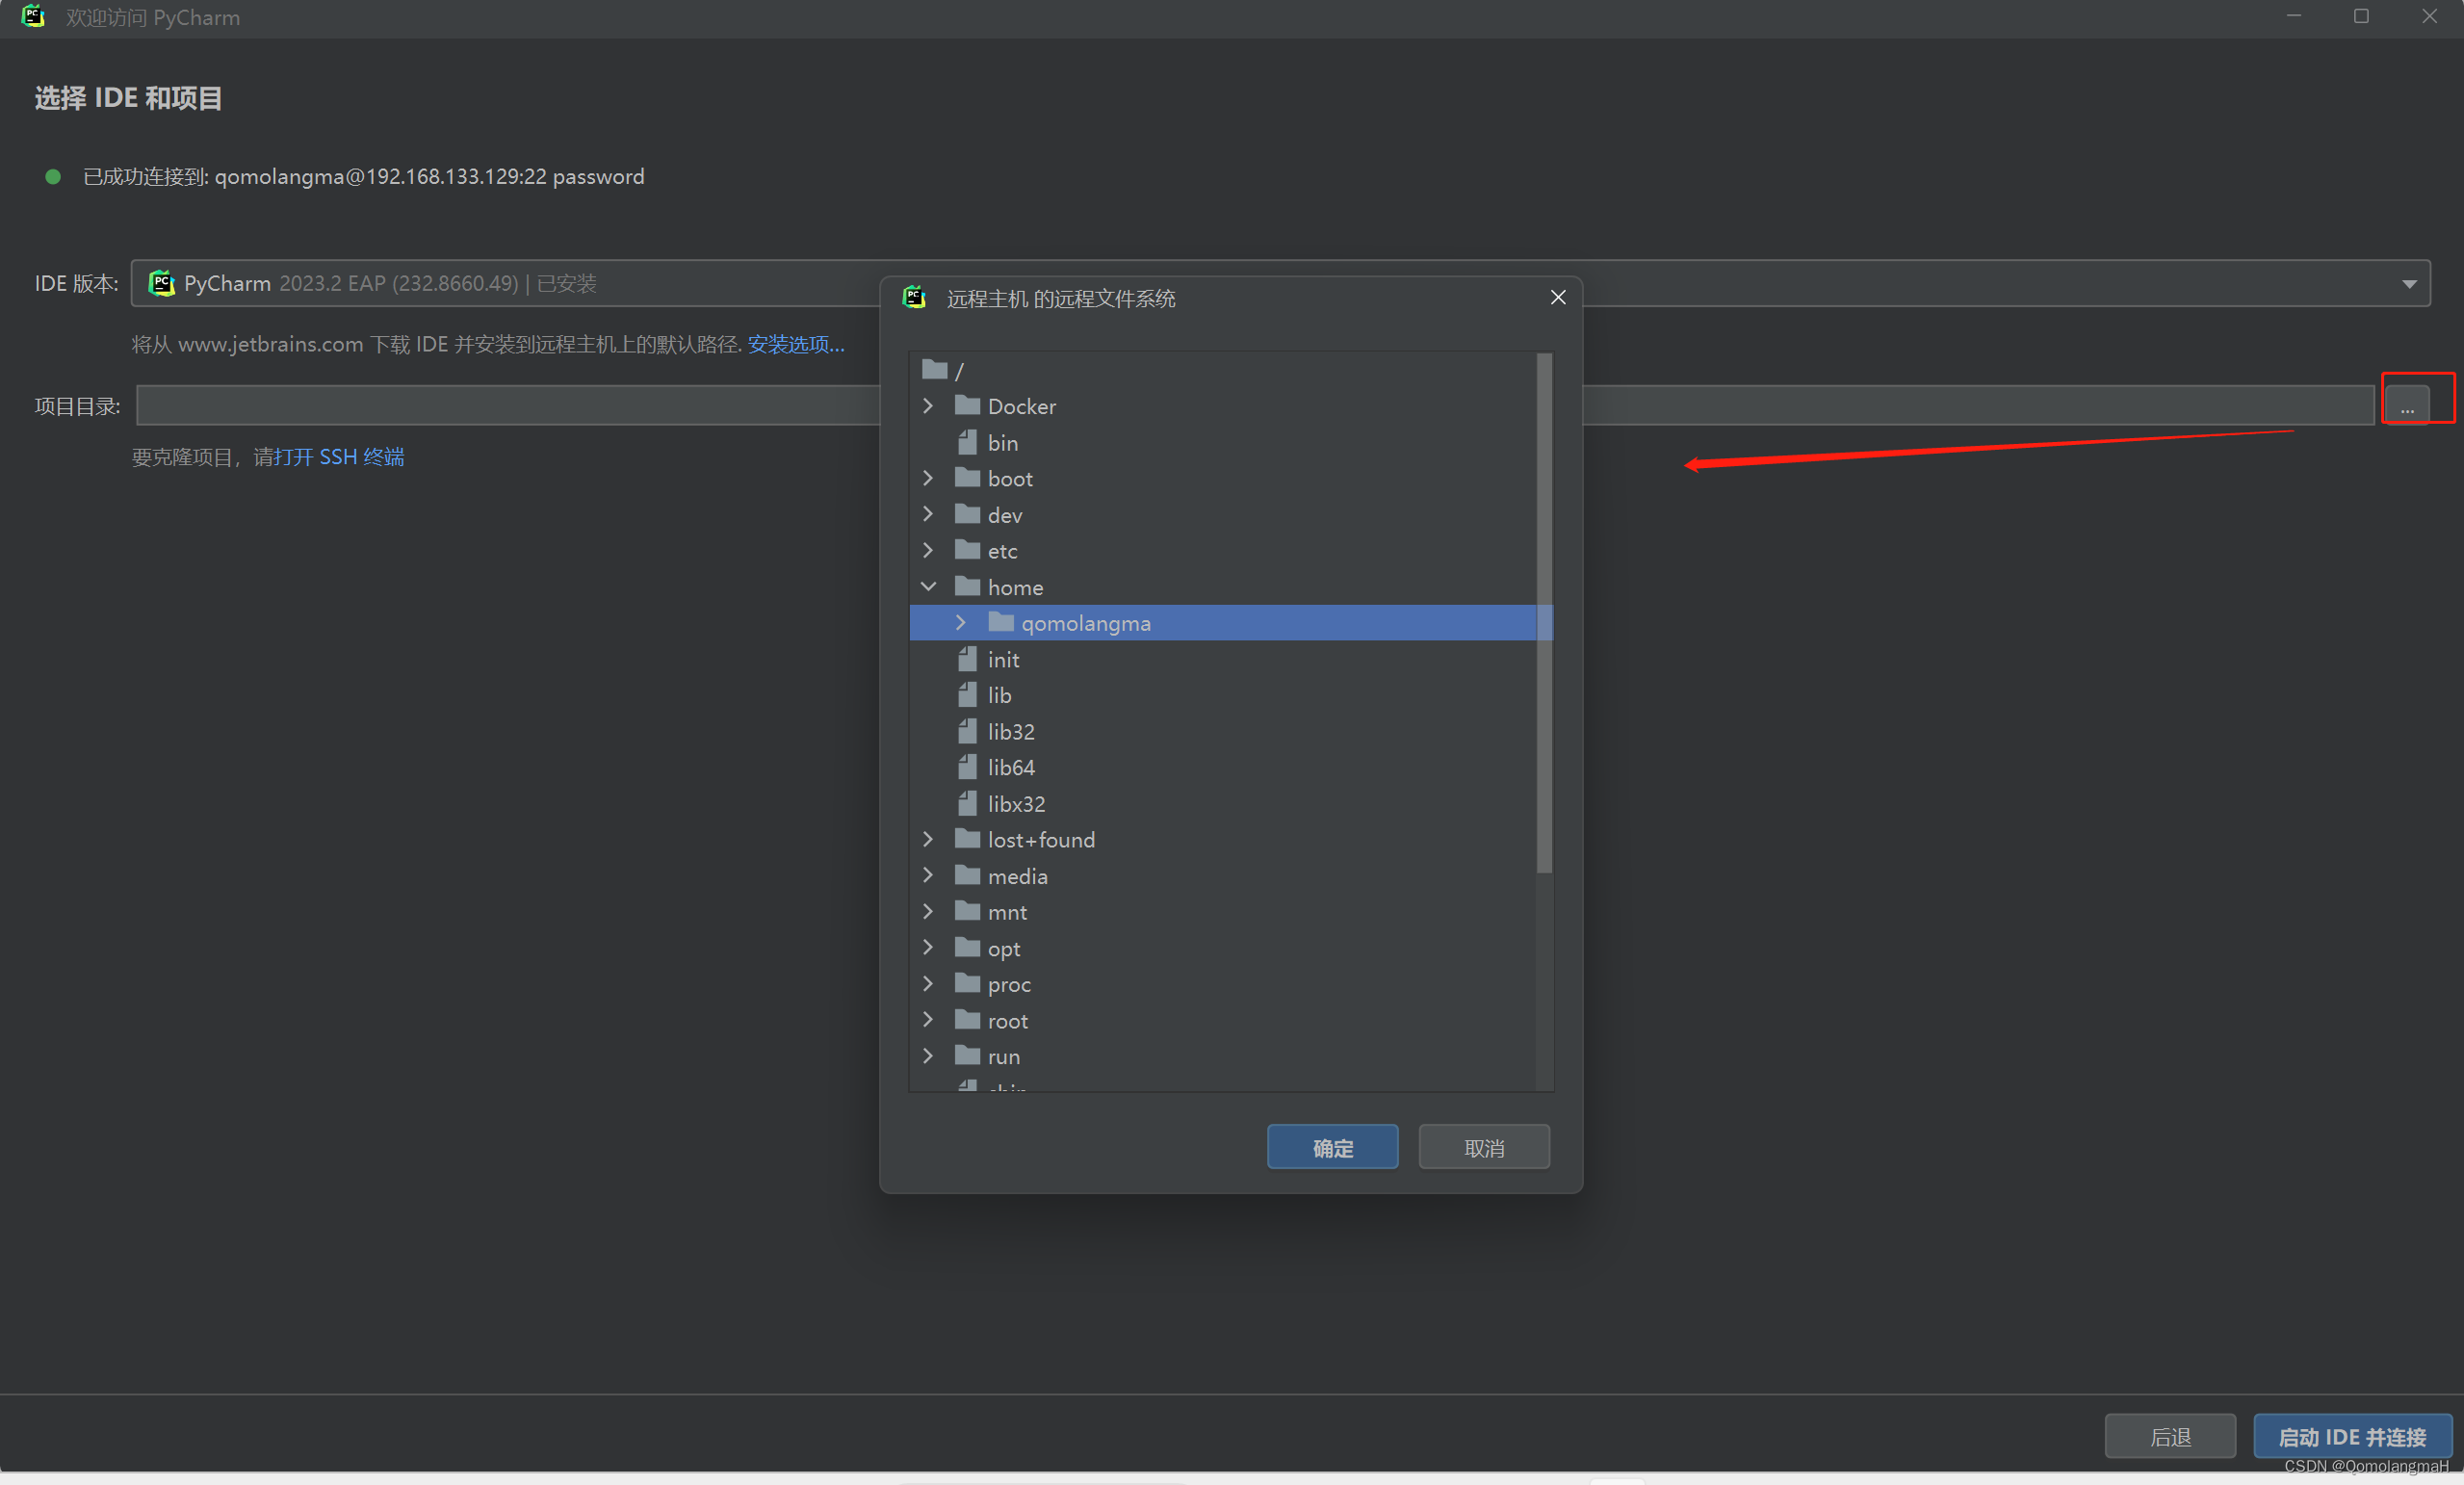Screen dimensions: 2464x1485
Task: Expand the qomolangma folder
Action: pos(961,622)
